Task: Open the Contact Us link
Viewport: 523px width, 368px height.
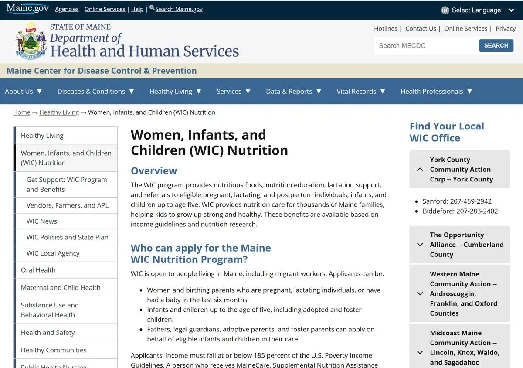Action: coord(421,28)
